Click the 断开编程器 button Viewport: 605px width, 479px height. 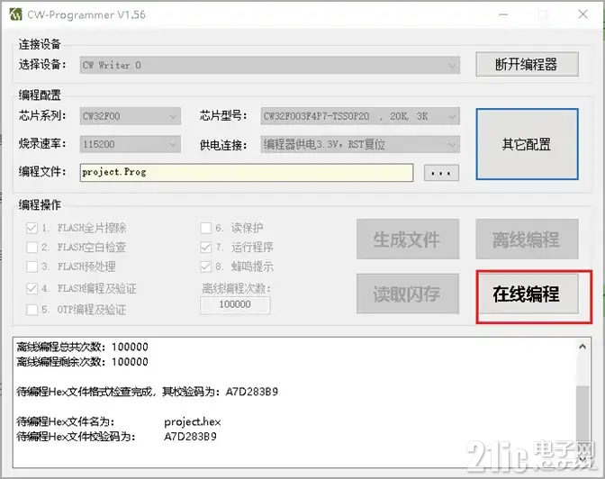[527, 65]
